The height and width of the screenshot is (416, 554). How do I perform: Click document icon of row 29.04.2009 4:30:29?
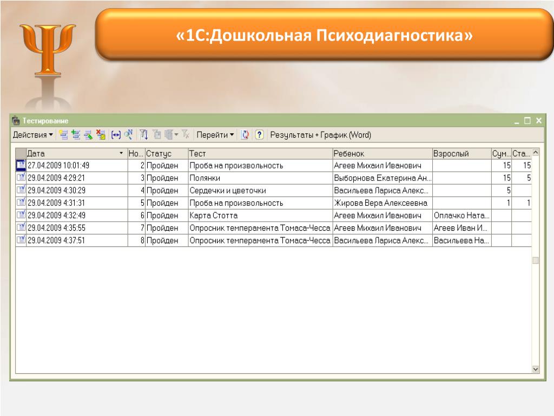[21, 190]
